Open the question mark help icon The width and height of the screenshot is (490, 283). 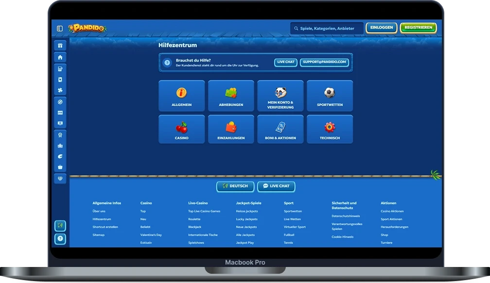[x=60, y=239]
